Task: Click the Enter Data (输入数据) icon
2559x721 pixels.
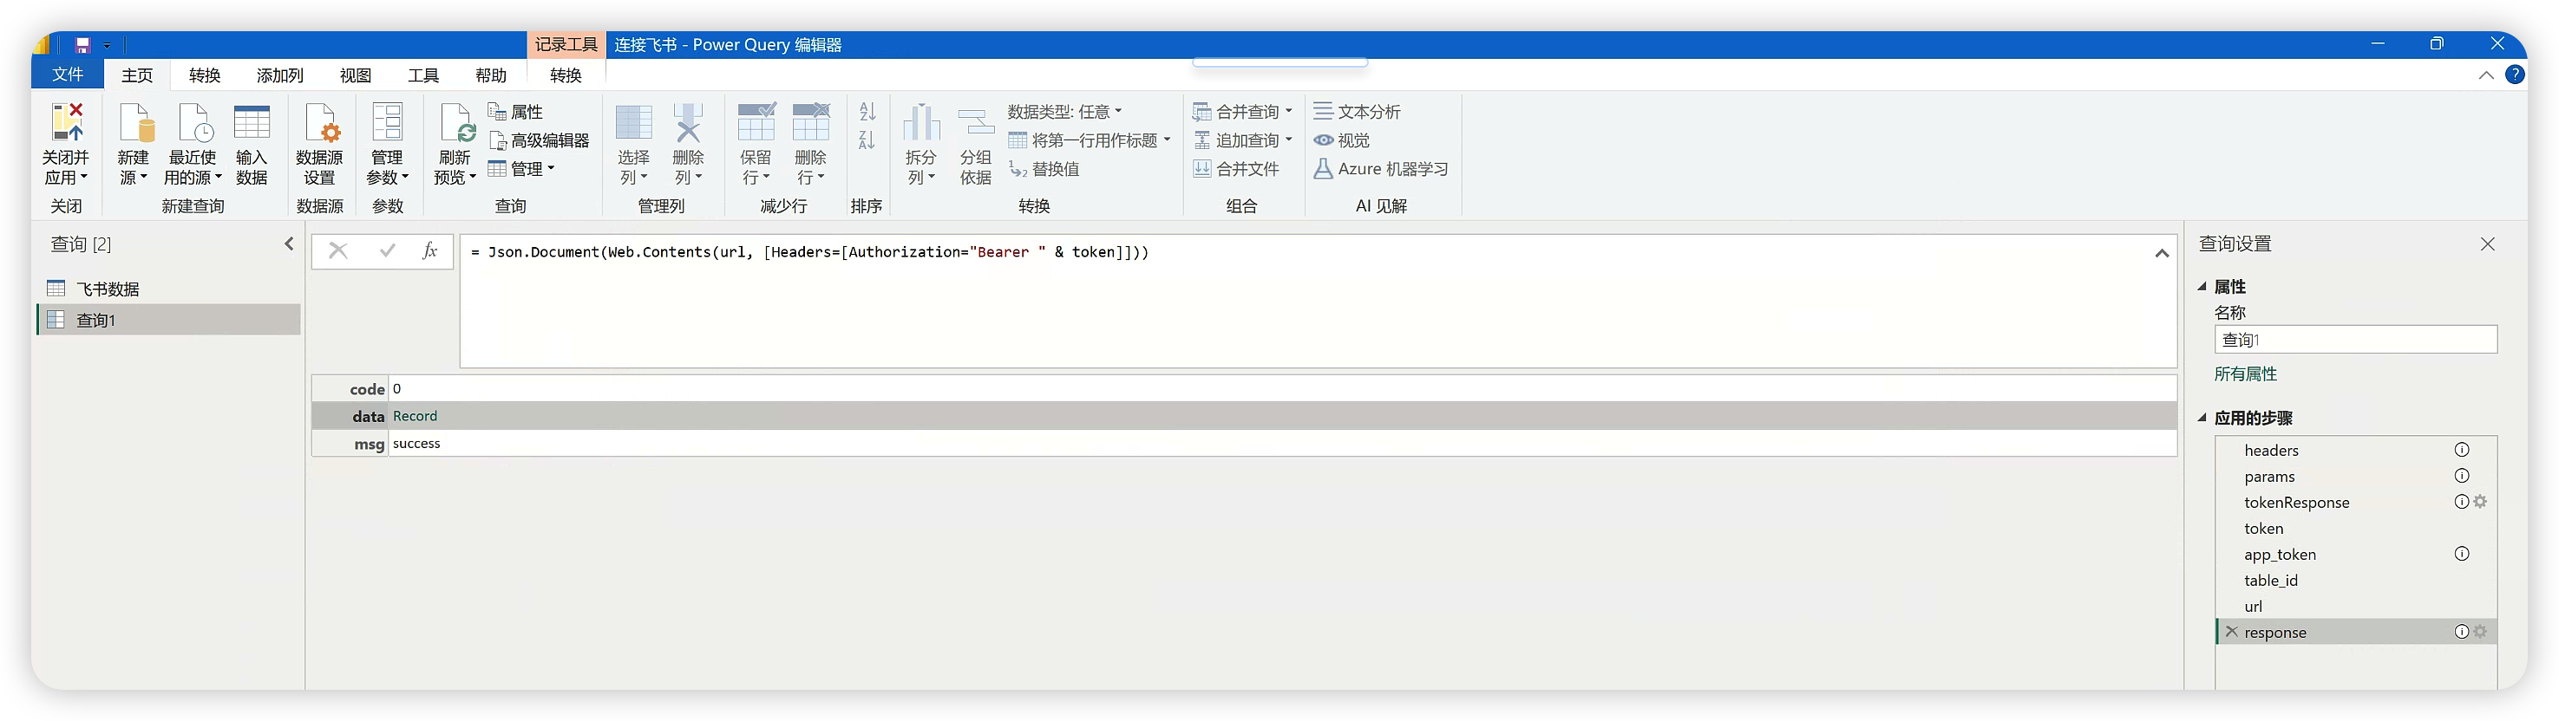Action: 252,124
